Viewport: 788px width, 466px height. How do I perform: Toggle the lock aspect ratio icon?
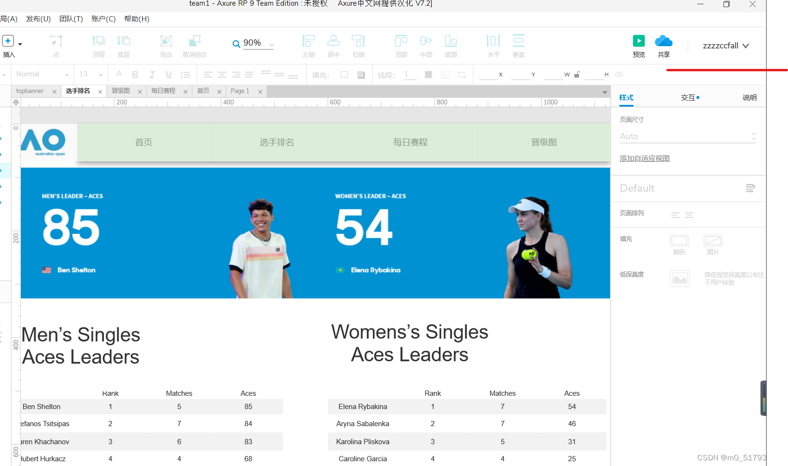[x=577, y=75]
